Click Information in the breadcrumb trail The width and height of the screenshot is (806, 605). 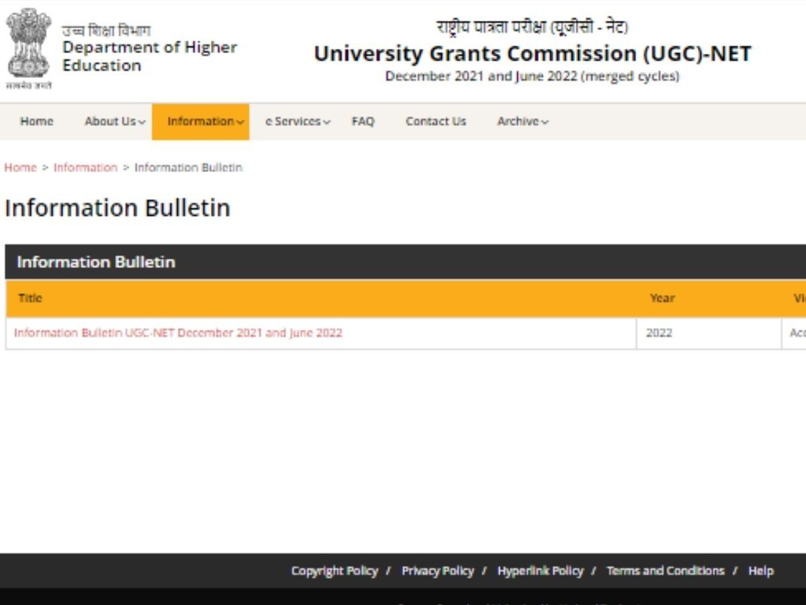(x=85, y=167)
